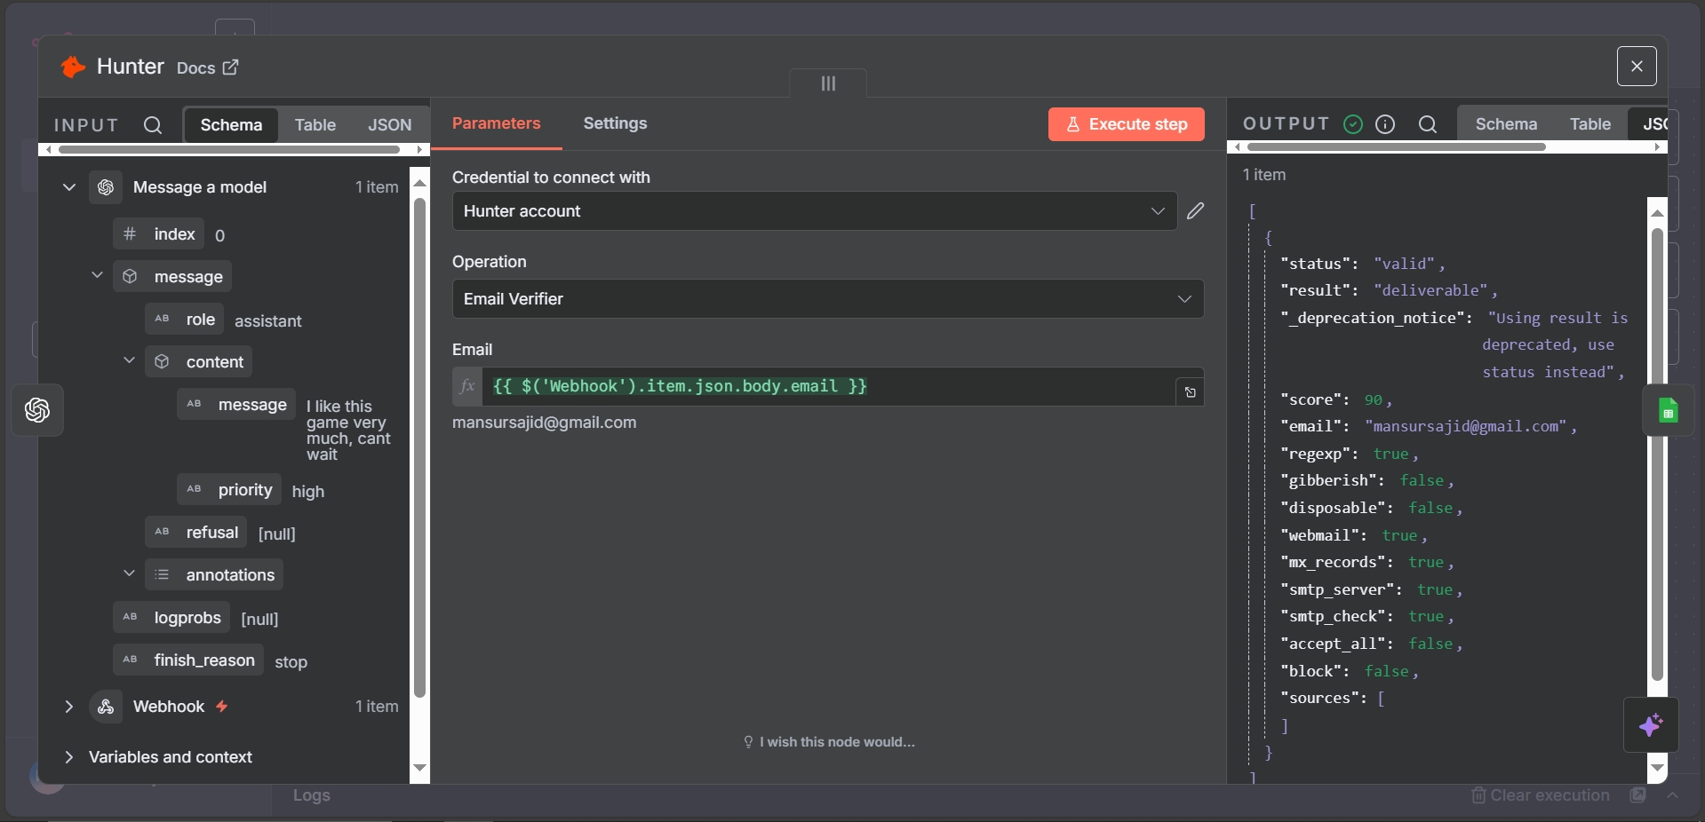This screenshot has width=1705, height=822.
Task: Open the expression editor expand icon
Action: pyautogui.click(x=1191, y=392)
